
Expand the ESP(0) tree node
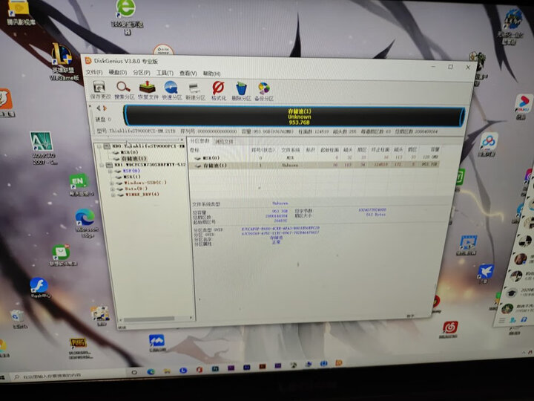point(110,171)
